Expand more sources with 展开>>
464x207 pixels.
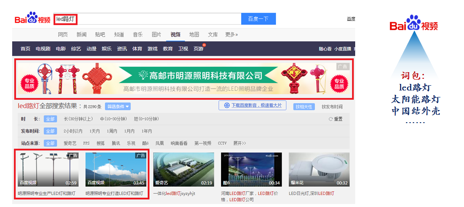[x=240, y=143]
